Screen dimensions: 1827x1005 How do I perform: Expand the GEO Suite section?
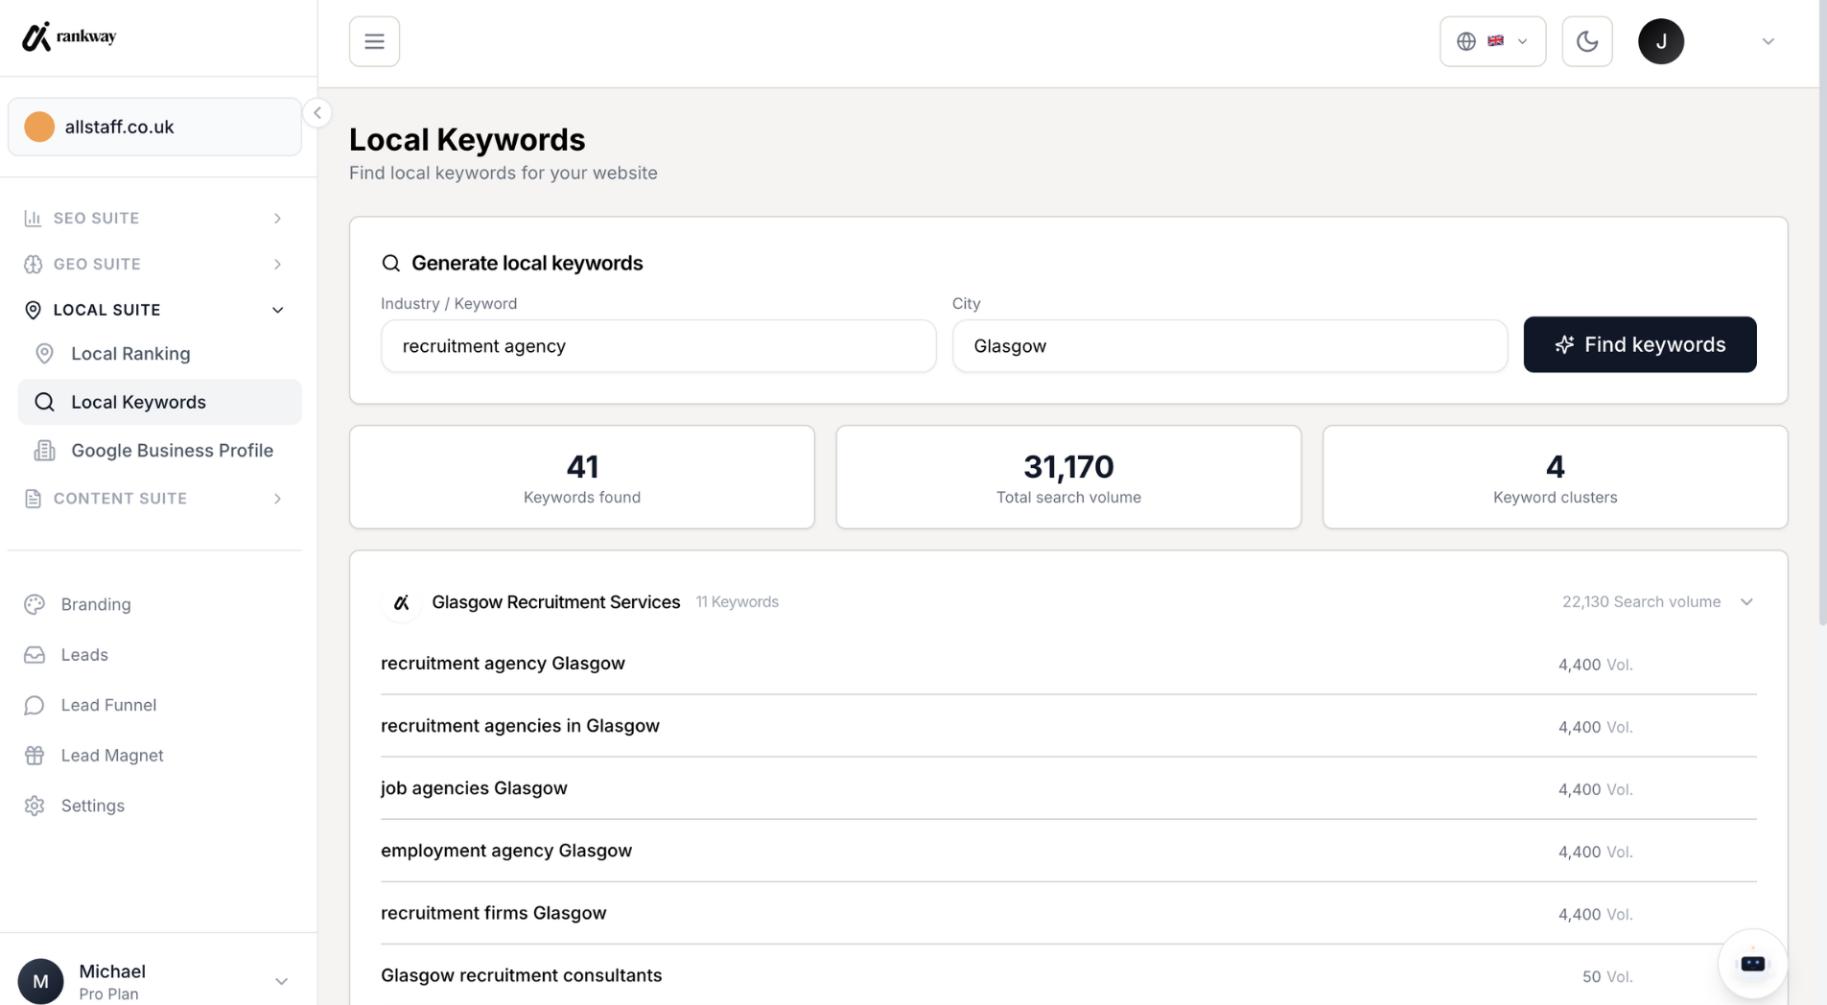click(154, 264)
